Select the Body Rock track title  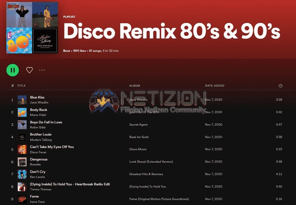click(x=38, y=110)
